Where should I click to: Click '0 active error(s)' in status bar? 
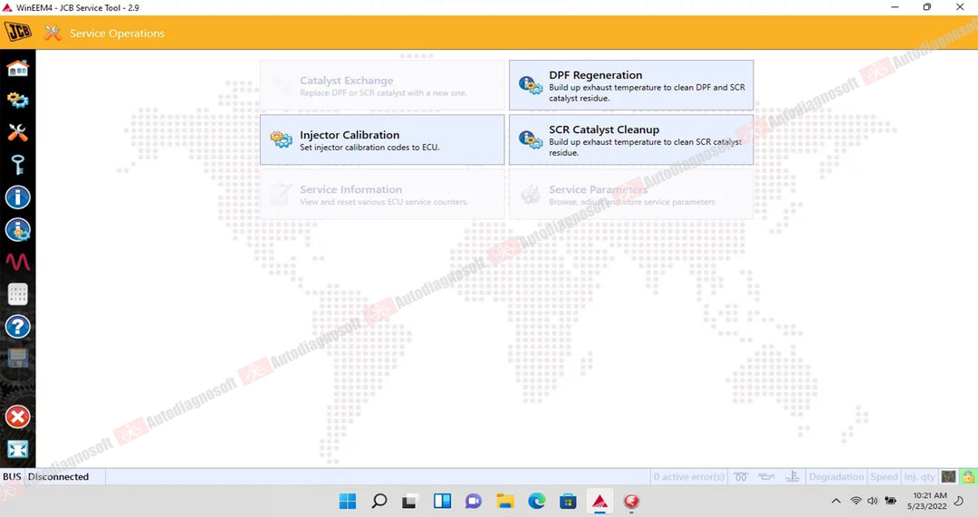pos(688,477)
